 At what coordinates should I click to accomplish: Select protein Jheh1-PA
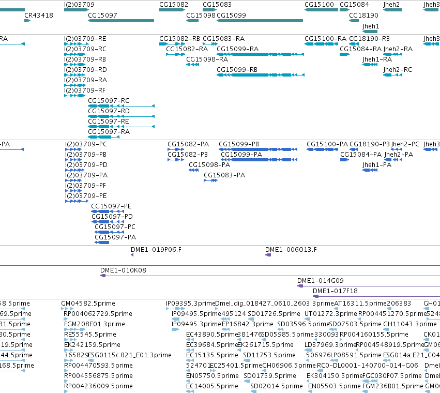tap(370, 170)
